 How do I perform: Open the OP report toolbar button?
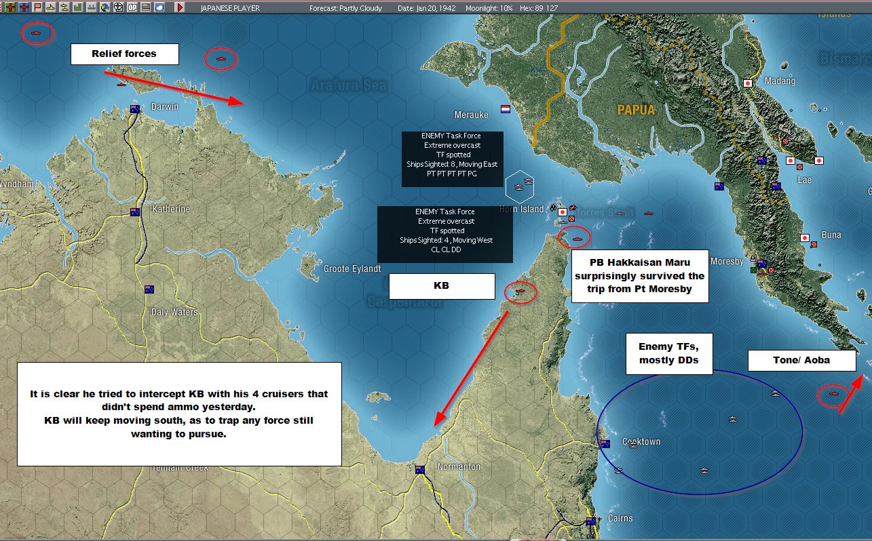pyautogui.click(x=132, y=7)
